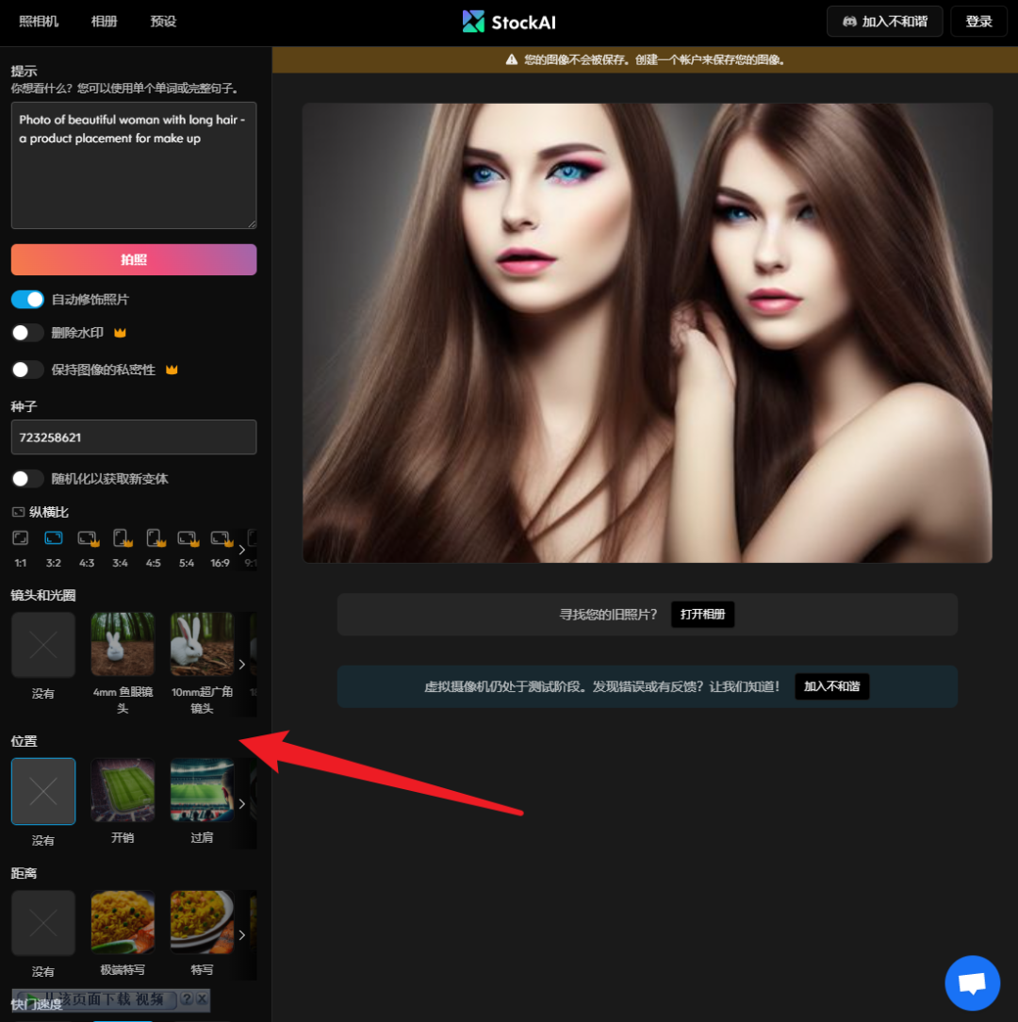Click the prompt text area

coord(134,165)
